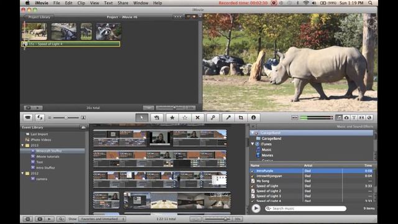Select the raccoon clip thumbnail in project
Viewport: 398px width, 224px height.
pos(109,32)
